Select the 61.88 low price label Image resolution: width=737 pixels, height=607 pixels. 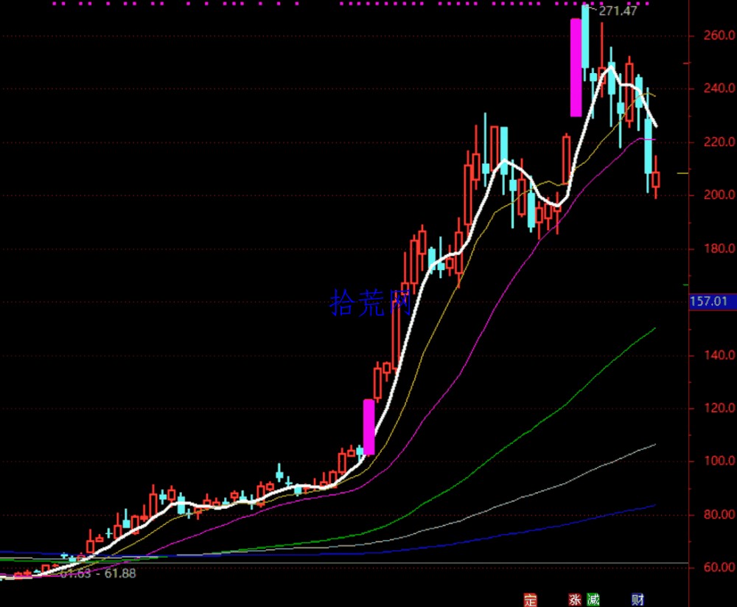click(x=120, y=573)
